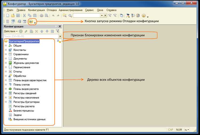The width and height of the screenshot is (200, 135).
Task: Click the Cut scissors icon
Action: coord(25,16)
